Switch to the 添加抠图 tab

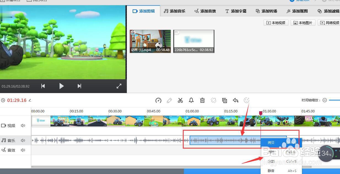tap(297, 11)
